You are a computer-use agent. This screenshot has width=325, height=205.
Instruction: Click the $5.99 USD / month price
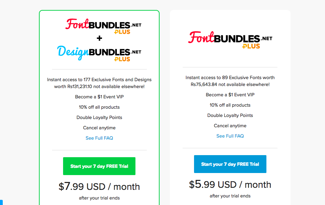point(230,184)
